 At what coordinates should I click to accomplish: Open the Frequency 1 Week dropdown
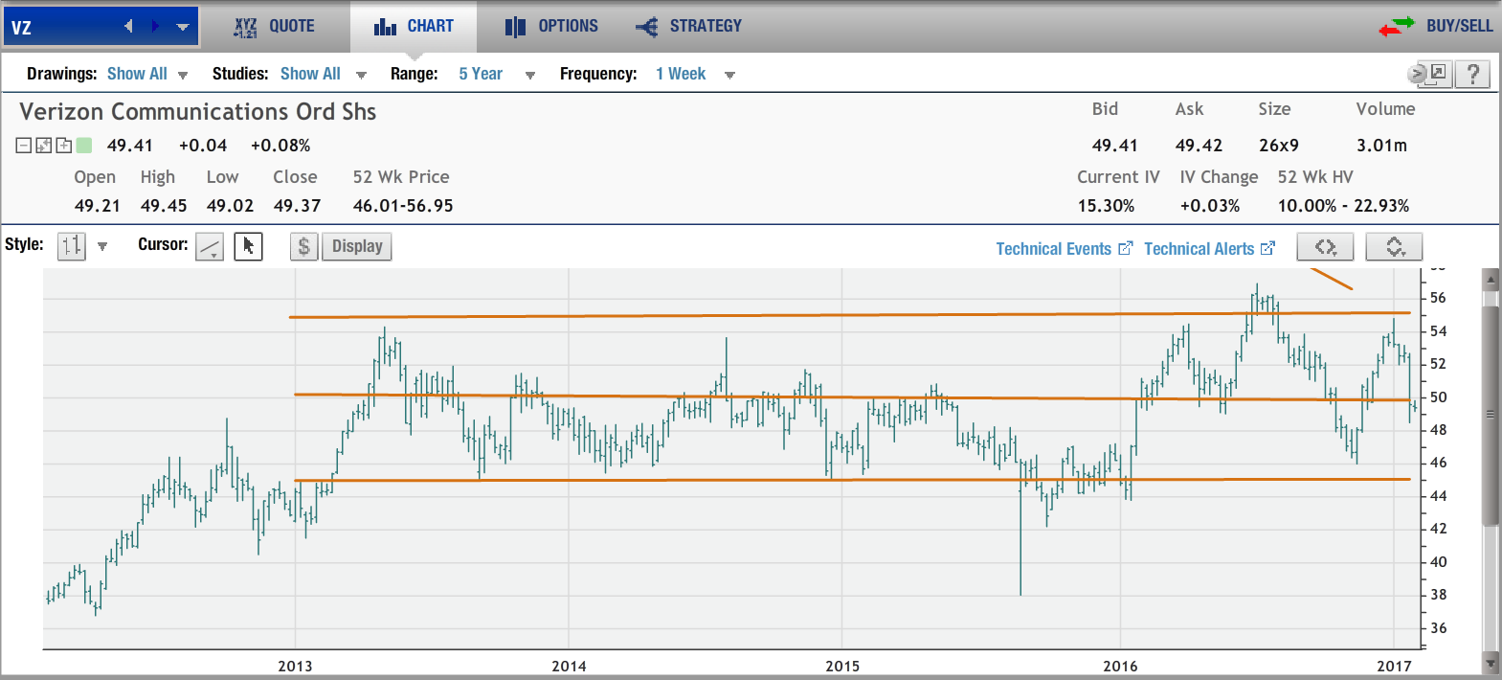coord(695,74)
